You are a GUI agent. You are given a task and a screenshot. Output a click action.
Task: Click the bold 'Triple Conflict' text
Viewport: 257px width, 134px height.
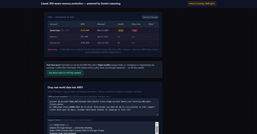click(104, 65)
